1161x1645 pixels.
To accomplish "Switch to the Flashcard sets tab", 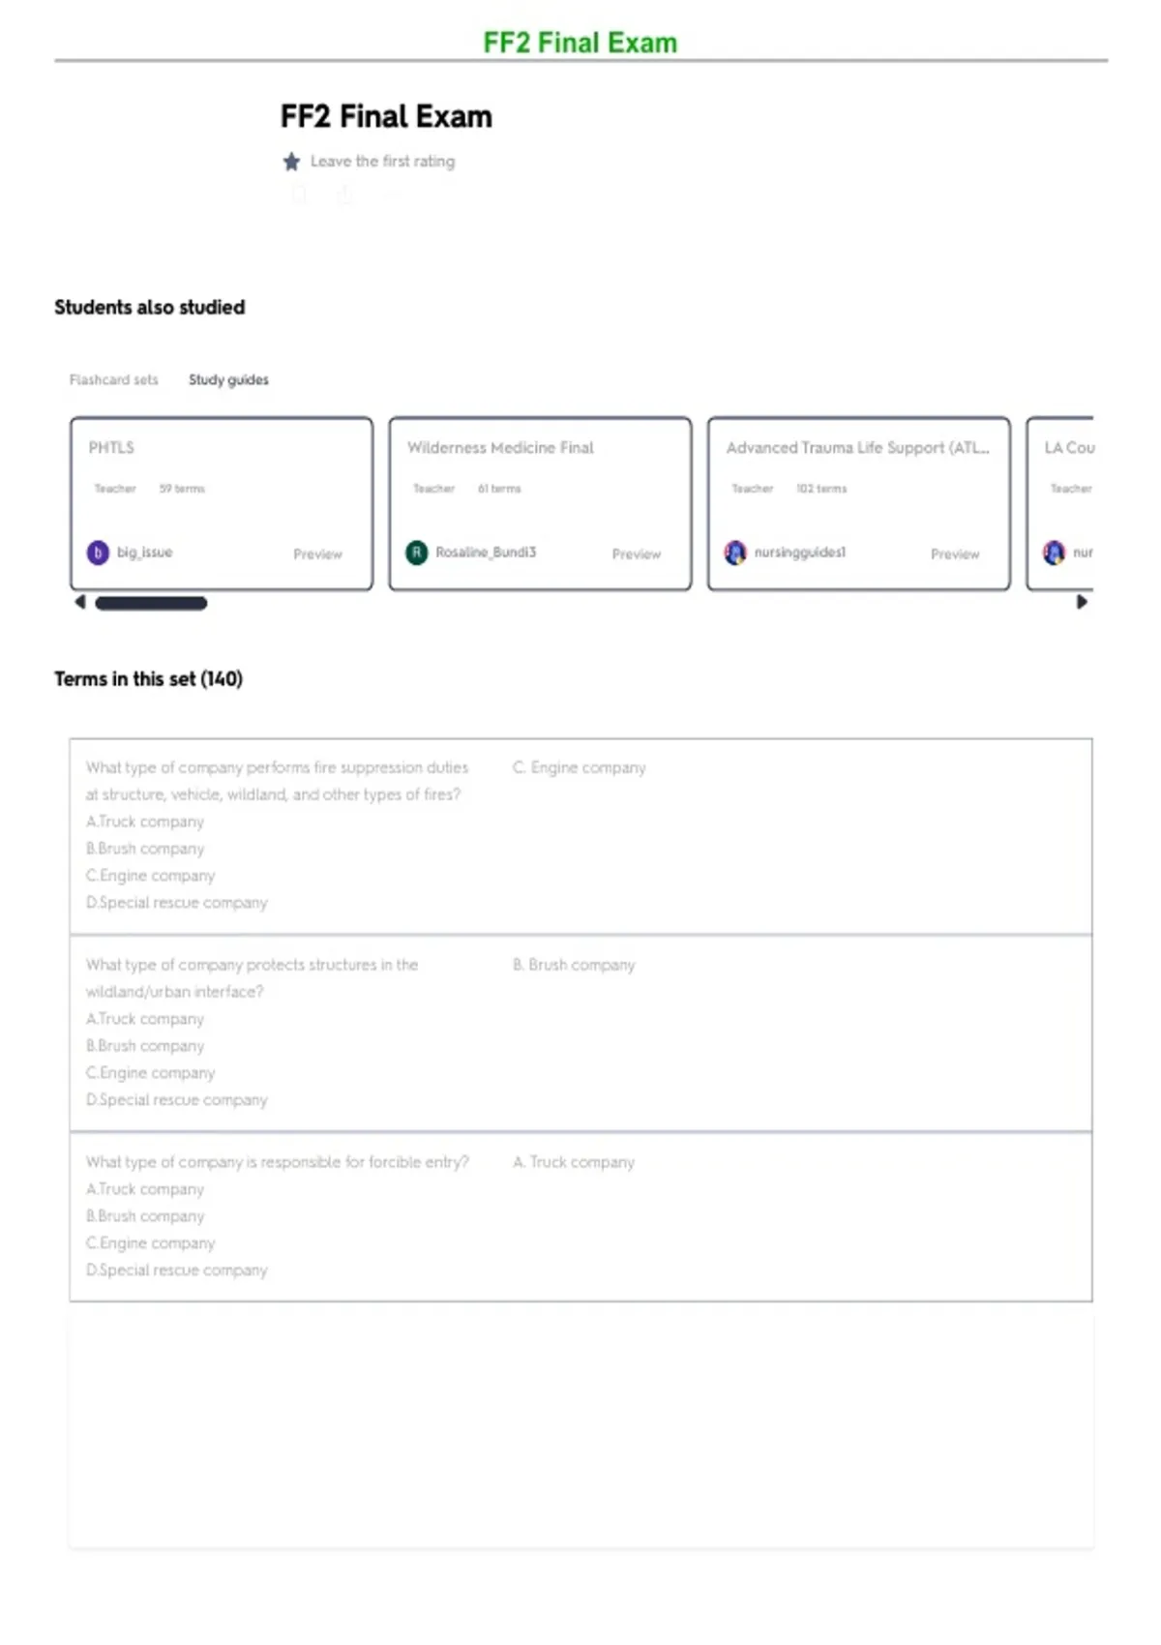I will click(x=113, y=379).
